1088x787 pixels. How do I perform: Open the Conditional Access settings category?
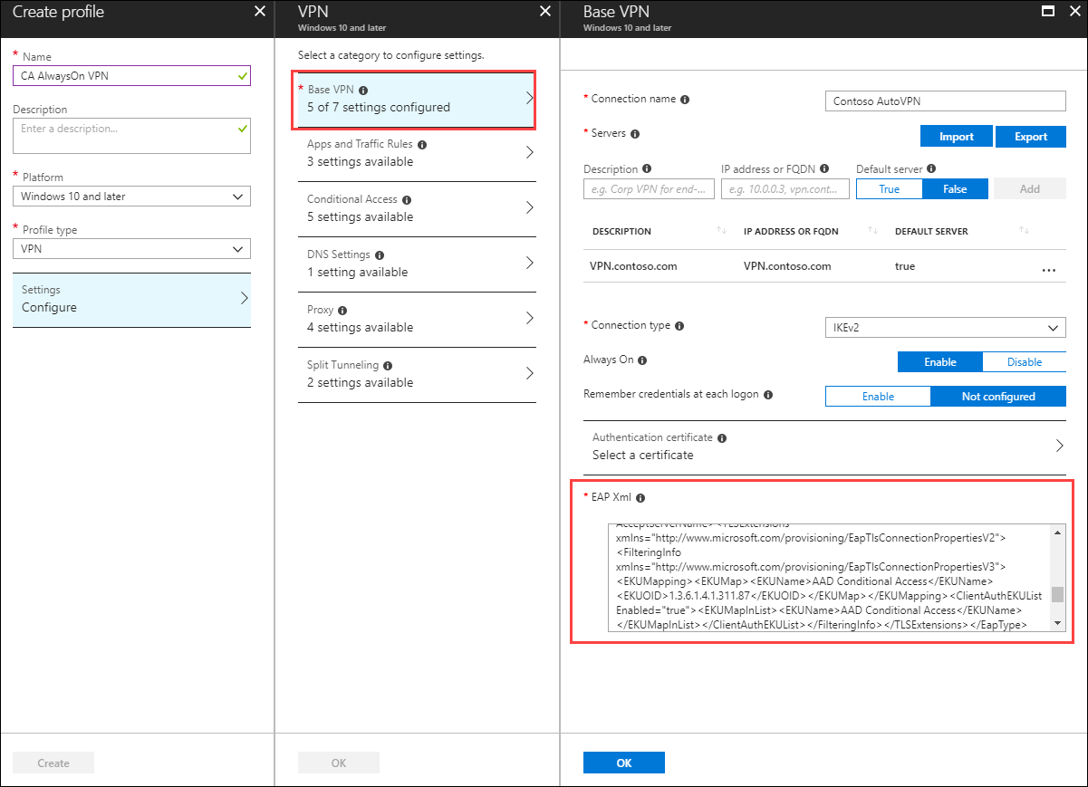click(x=417, y=208)
